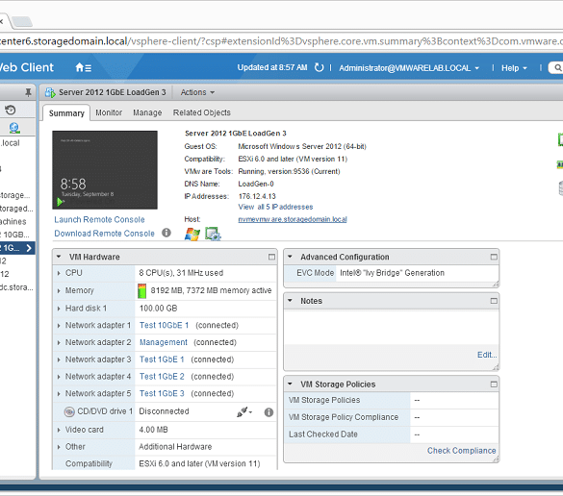
Task: Click the navigator history back icon
Action: [x=11, y=111]
